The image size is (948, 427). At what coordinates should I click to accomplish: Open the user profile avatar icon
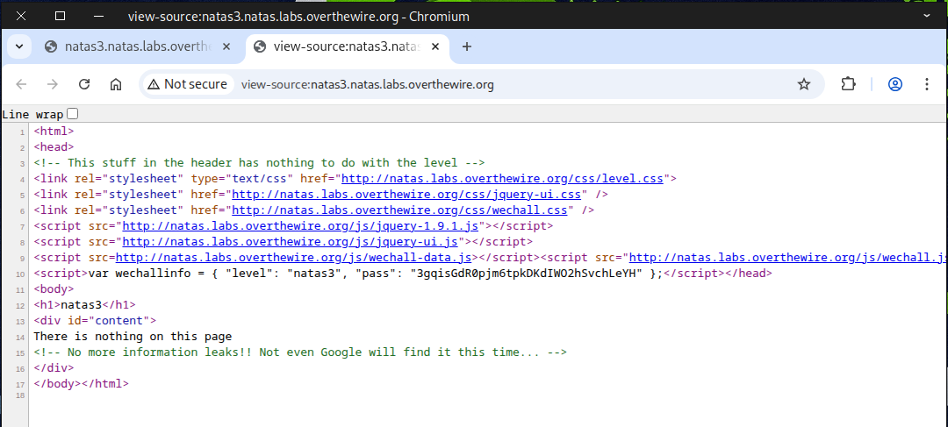point(895,84)
